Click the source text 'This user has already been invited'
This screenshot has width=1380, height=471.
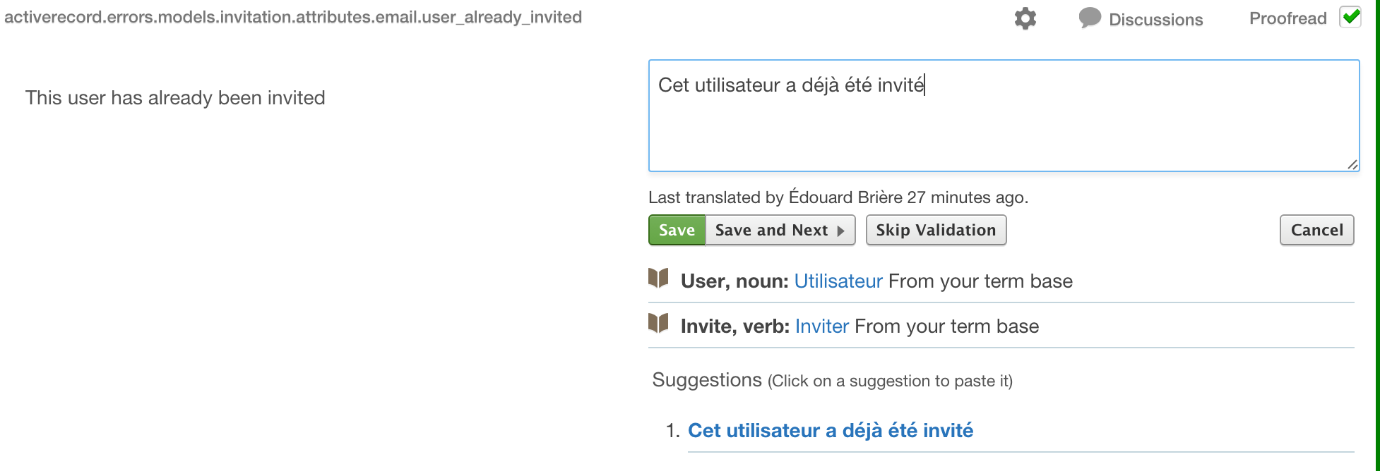pyautogui.click(x=175, y=98)
